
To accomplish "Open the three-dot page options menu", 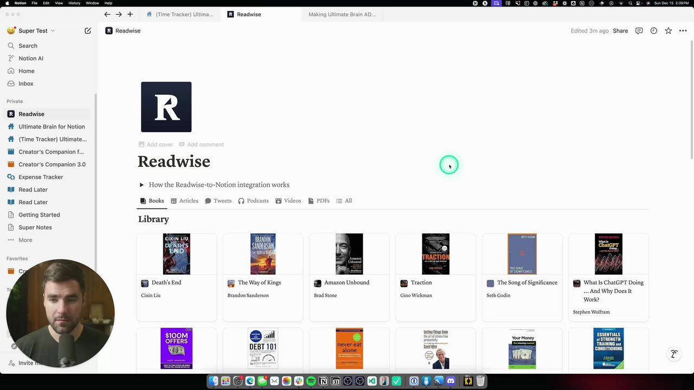I will coord(683,31).
